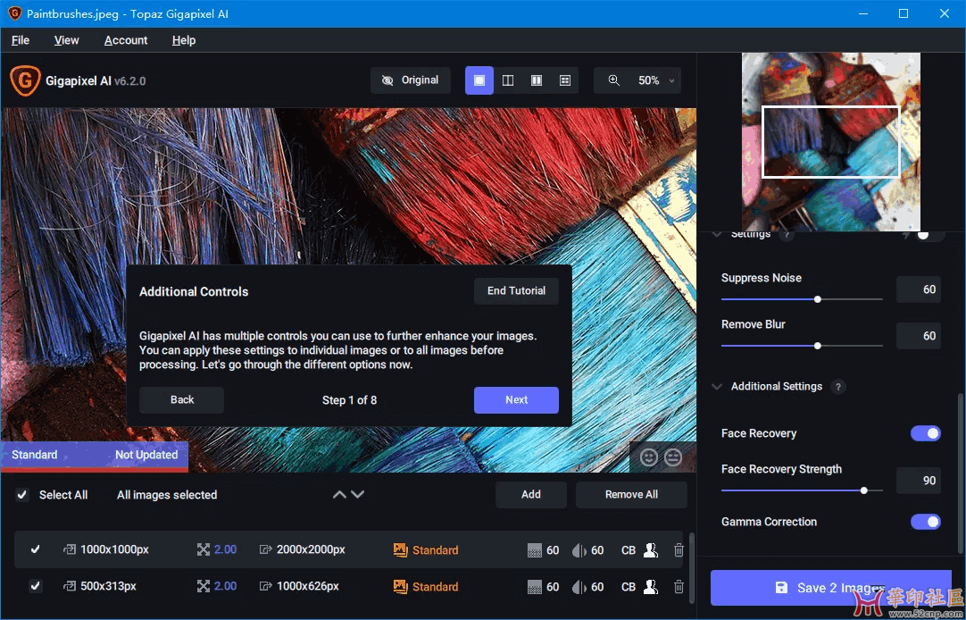
Task: Uncheck the Select All checkbox
Action: 22,495
